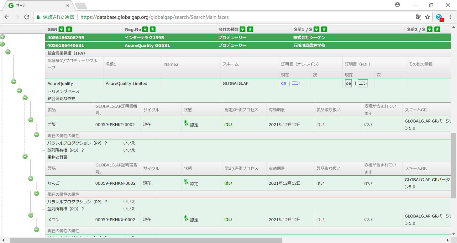Select certificate number 00059-PKHKT-0002
Screen dimensions: 457x243
click(115, 124)
